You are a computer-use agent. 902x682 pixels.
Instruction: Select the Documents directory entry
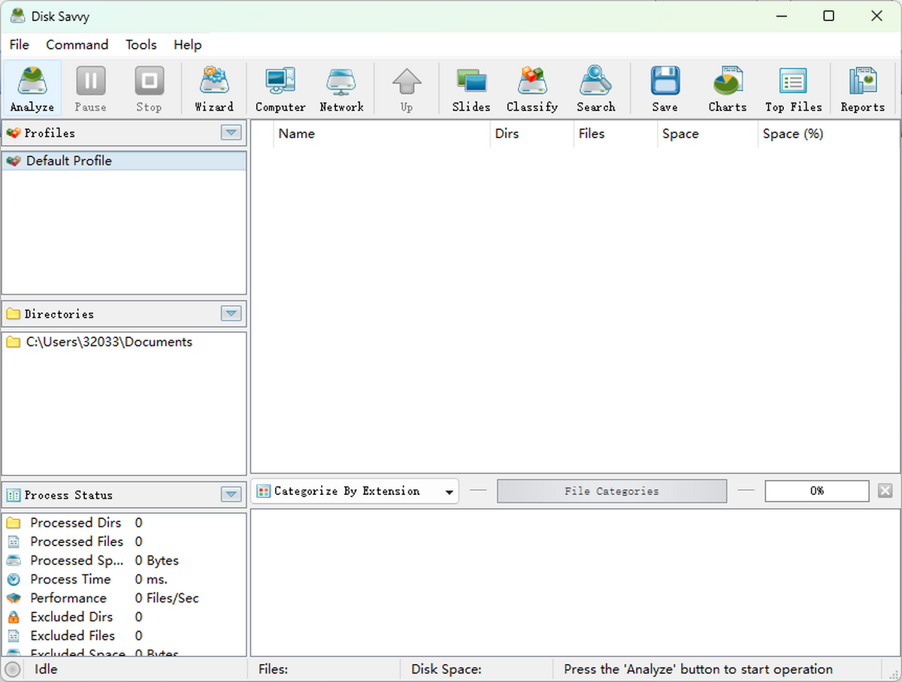110,342
